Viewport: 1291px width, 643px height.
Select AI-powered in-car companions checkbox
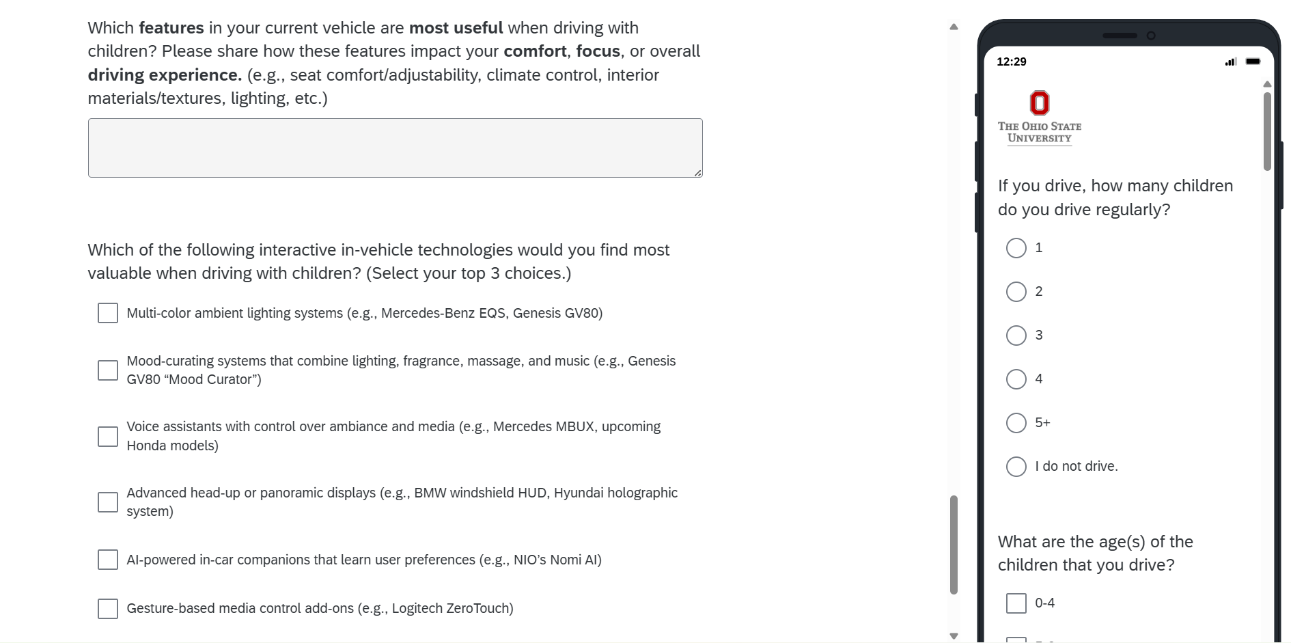point(108,560)
